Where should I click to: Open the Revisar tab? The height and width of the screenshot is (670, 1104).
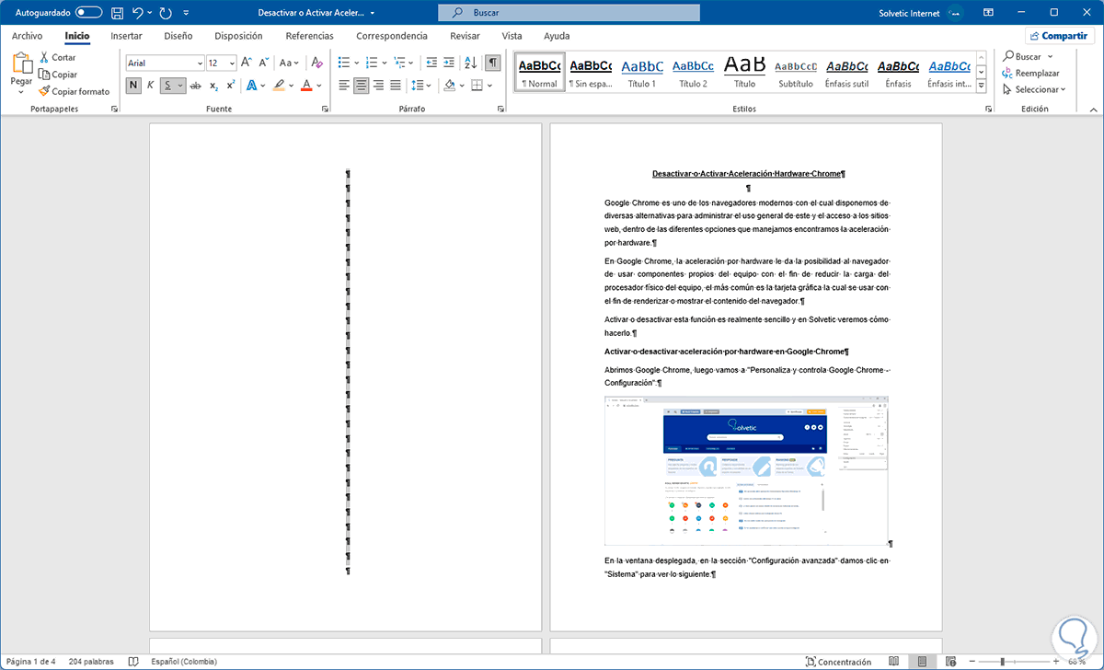(x=465, y=36)
